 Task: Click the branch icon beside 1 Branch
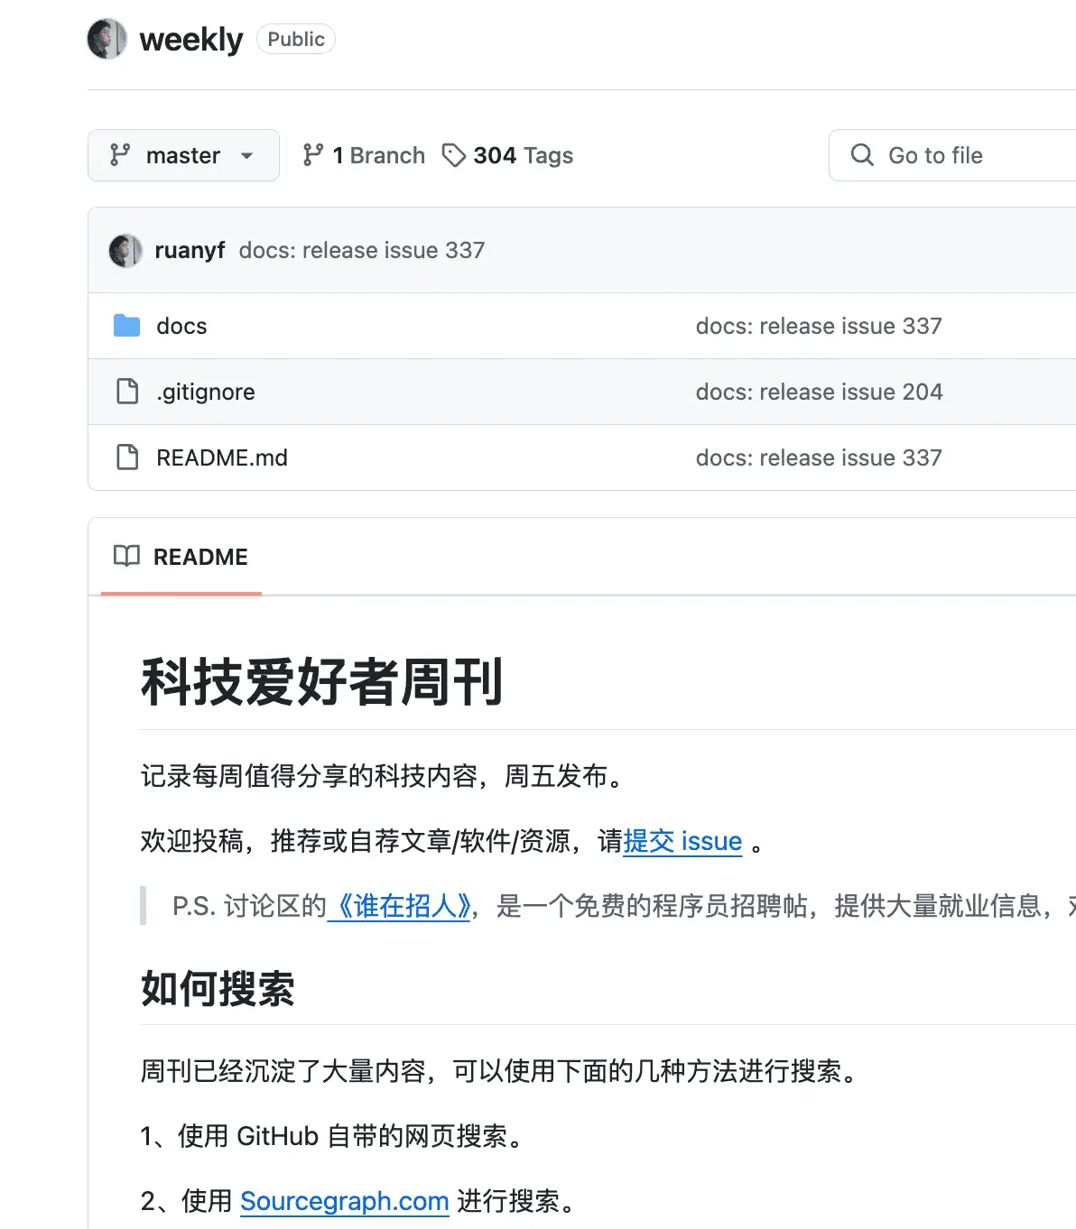coord(312,155)
